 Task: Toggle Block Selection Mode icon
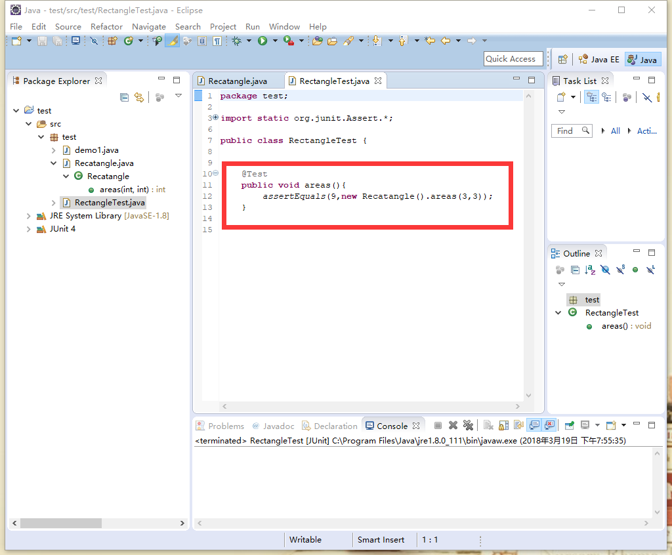click(202, 41)
